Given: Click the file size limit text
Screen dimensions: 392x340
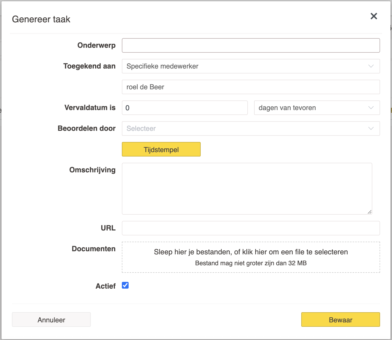Looking at the screenshot, I should [x=251, y=263].
